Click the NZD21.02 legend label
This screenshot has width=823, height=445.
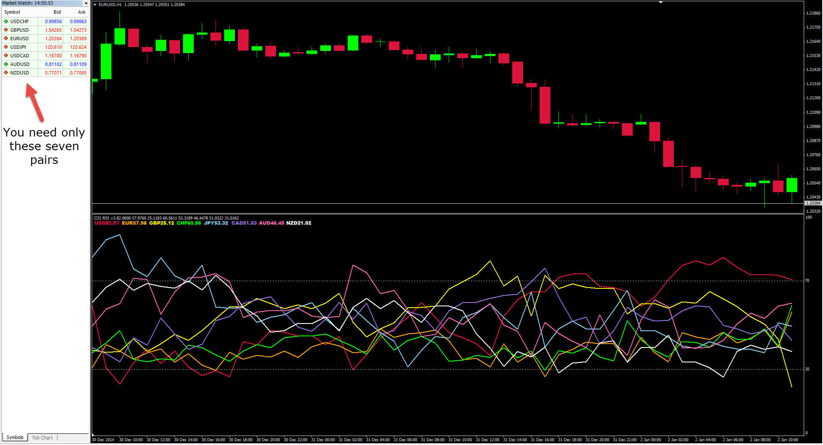pos(299,223)
